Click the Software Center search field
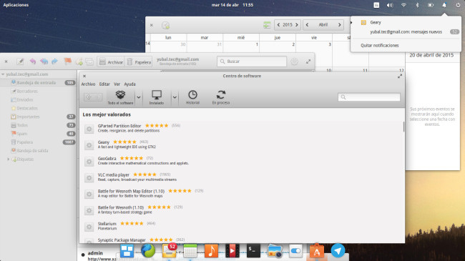Image resolution: width=465 pixels, height=261 pixels. coord(369,97)
